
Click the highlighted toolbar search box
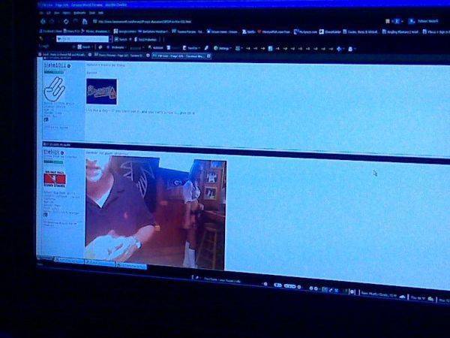coord(82,39)
